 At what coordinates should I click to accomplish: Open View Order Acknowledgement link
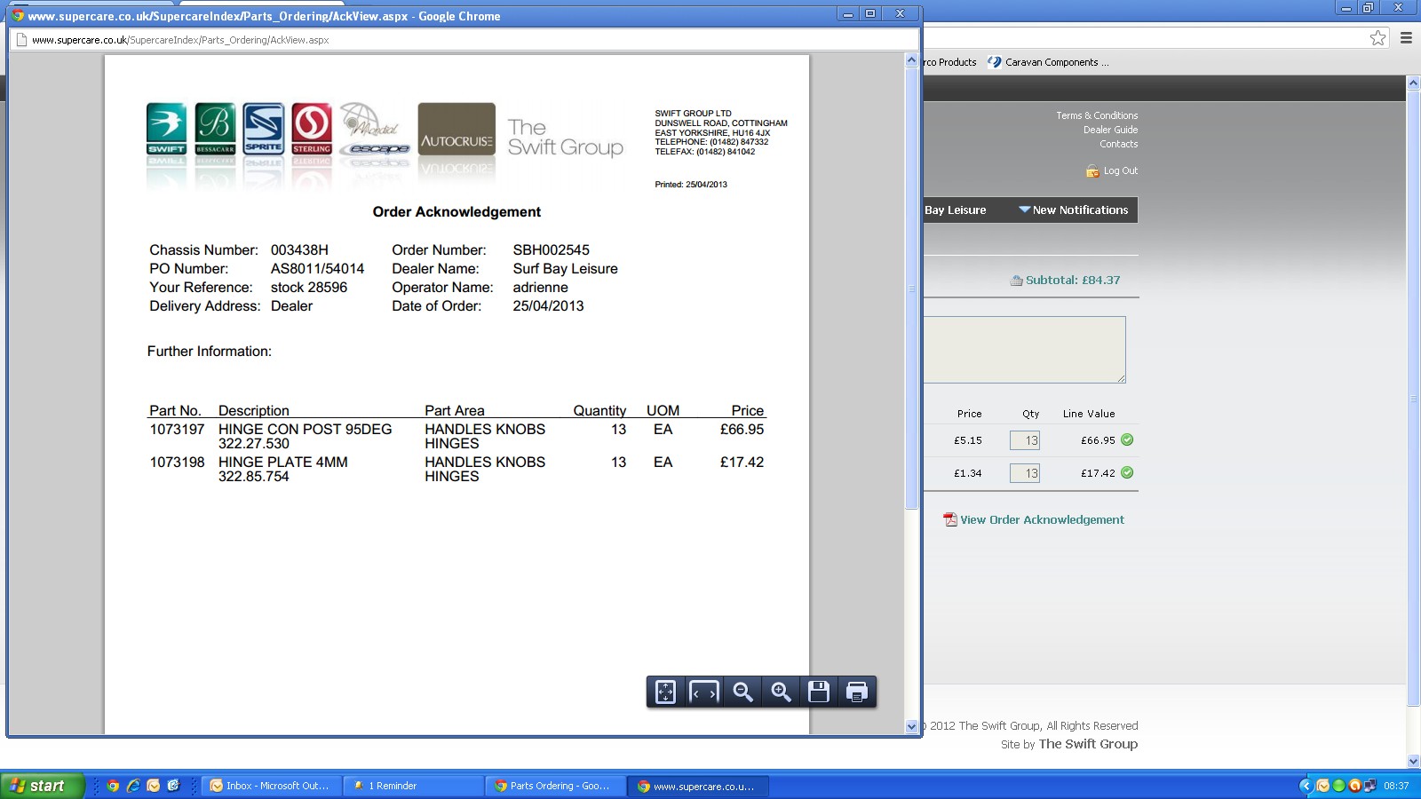click(1042, 519)
